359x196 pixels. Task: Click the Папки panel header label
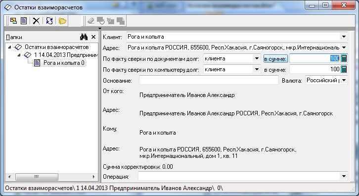(14, 37)
